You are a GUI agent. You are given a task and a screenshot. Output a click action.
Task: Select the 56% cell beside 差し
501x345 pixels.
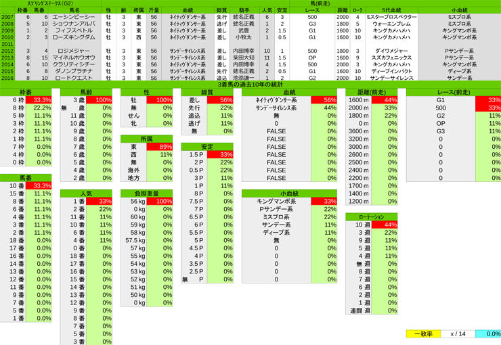(220, 100)
